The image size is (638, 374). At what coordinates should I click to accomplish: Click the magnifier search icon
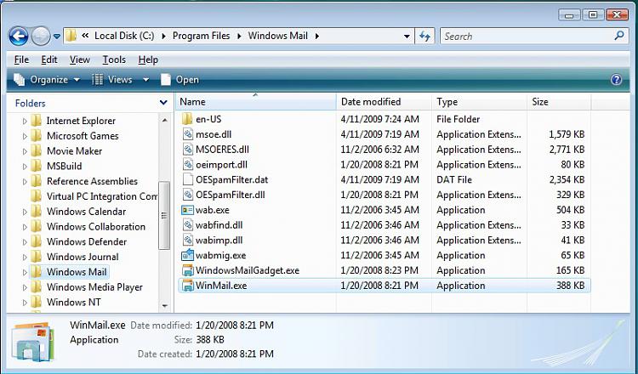tap(619, 36)
